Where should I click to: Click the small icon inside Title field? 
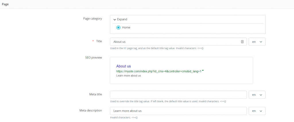tap(242, 42)
